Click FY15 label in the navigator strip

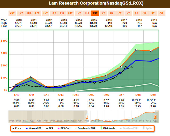121,121
